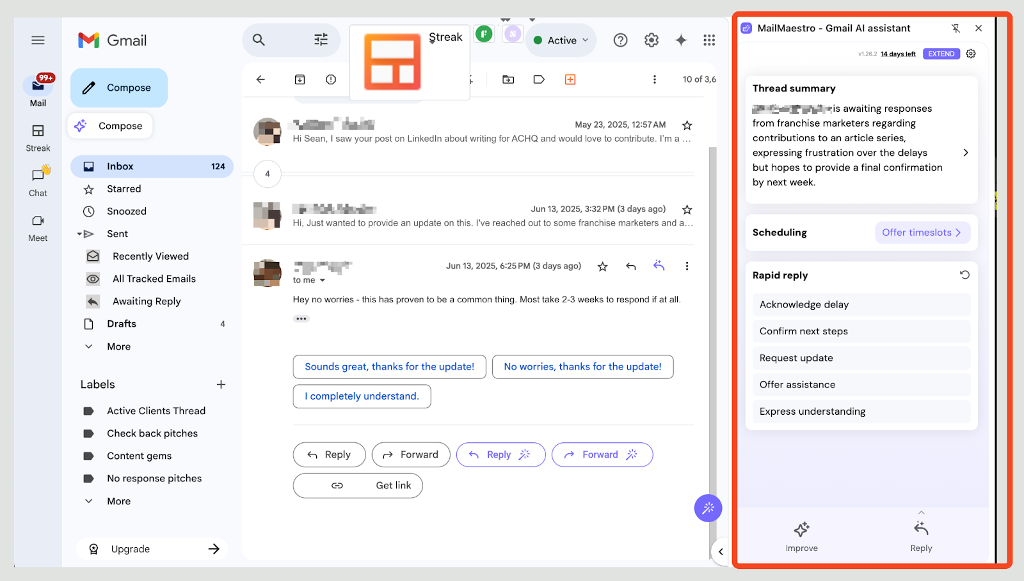Add to Streak box orange icon
The width and height of the screenshot is (1024, 581).
[x=570, y=79]
